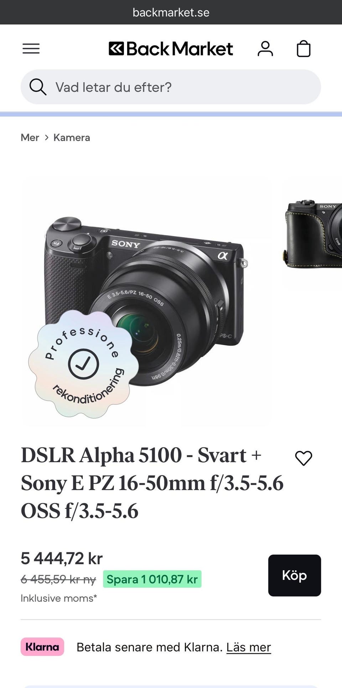Click the breadcrumb chevron separator
The image size is (342, 688).
point(46,138)
